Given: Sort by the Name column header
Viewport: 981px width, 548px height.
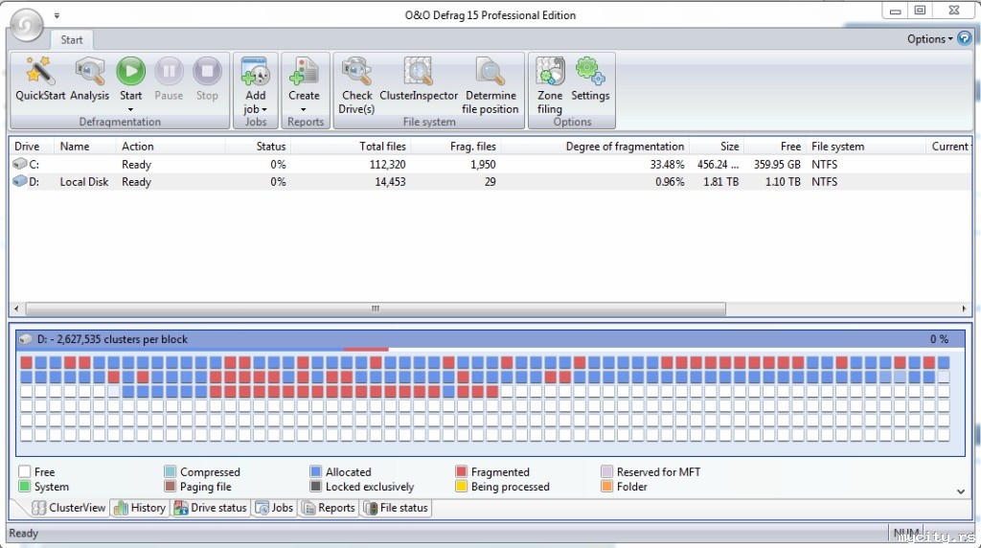Looking at the screenshot, I should pyautogui.click(x=85, y=147).
